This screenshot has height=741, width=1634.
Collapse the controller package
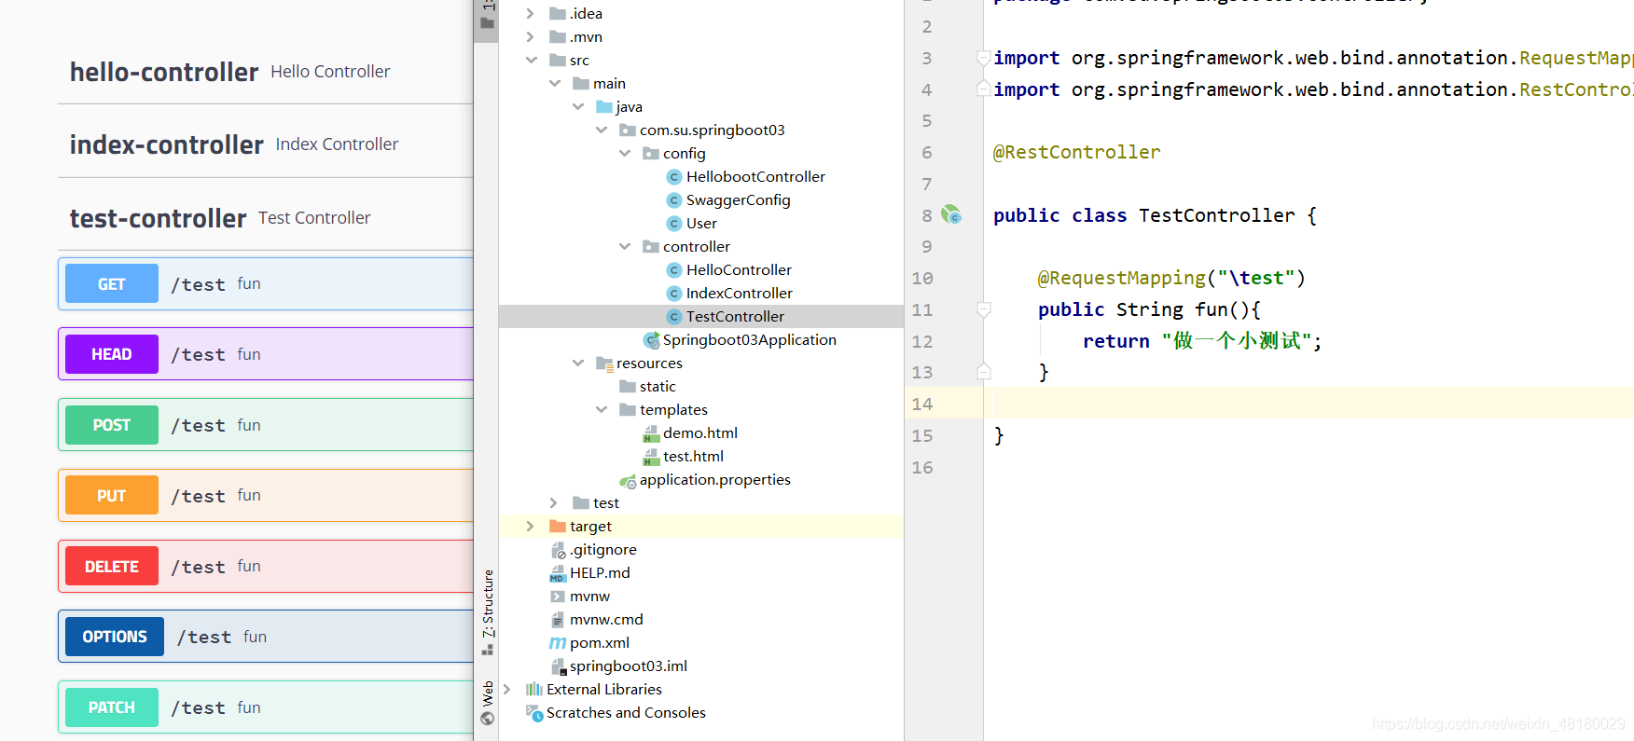pos(625,246)
